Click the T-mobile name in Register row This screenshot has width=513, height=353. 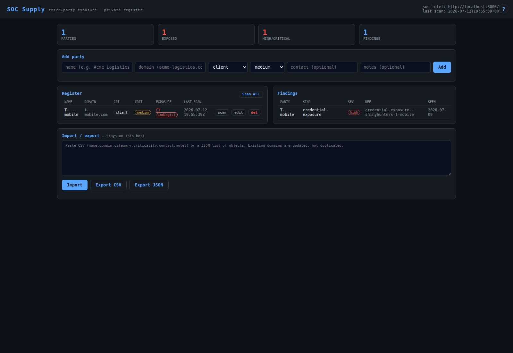[71, 112]
